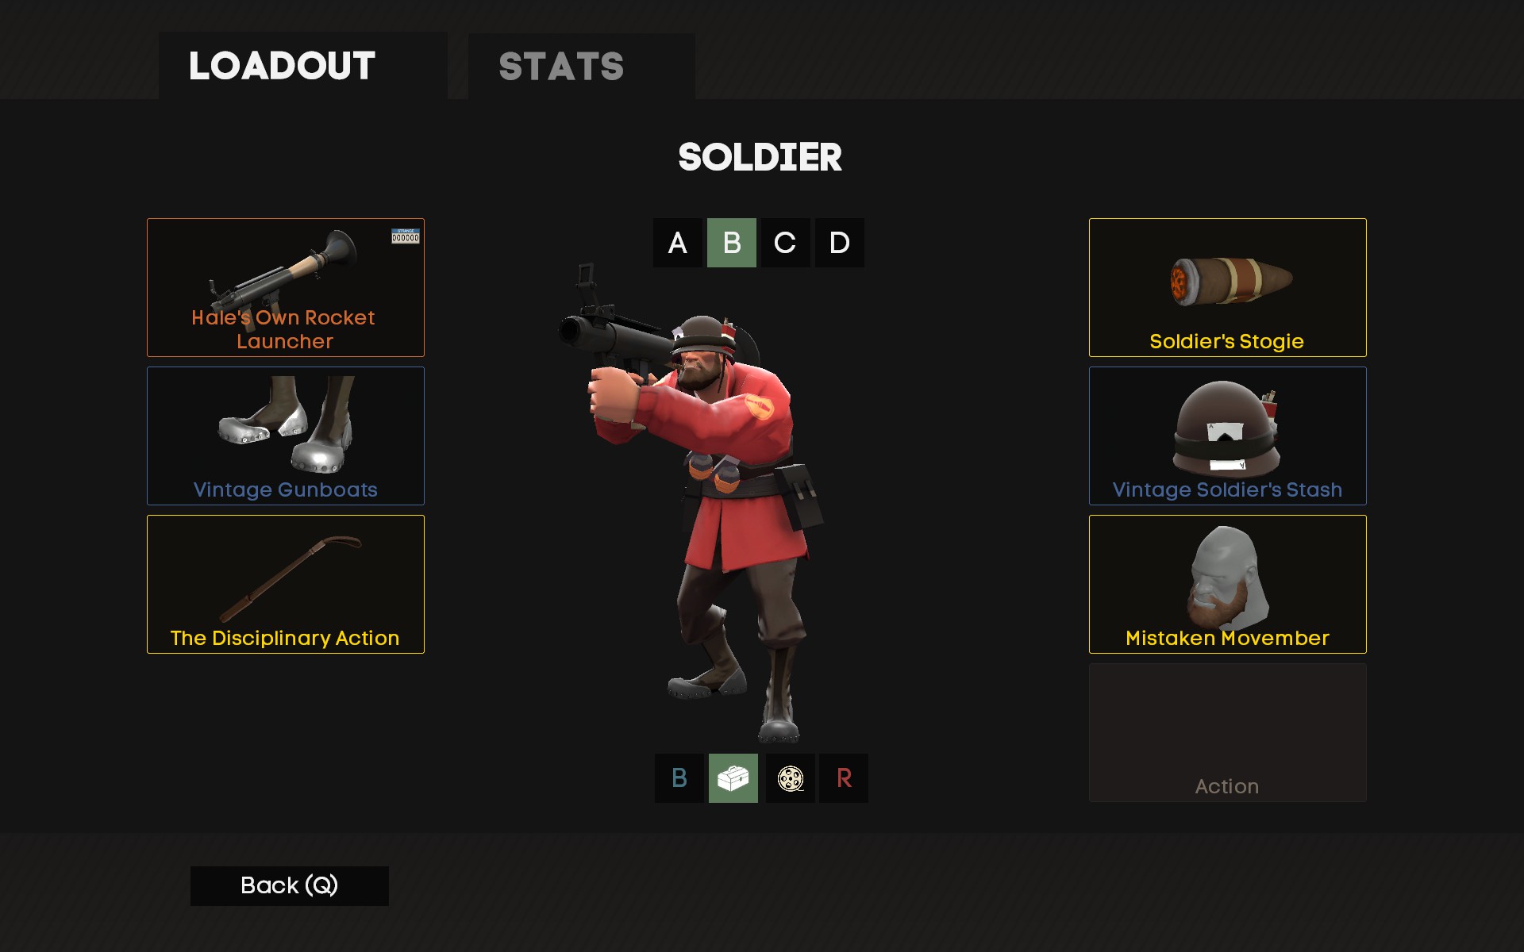Change the Vintage Gunboats secondary slot
Image resolution: width=1524 pixels, height=952 pixels.
point(286,436)
